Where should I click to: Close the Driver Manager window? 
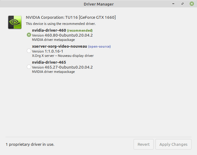click(x=192, y=4)
